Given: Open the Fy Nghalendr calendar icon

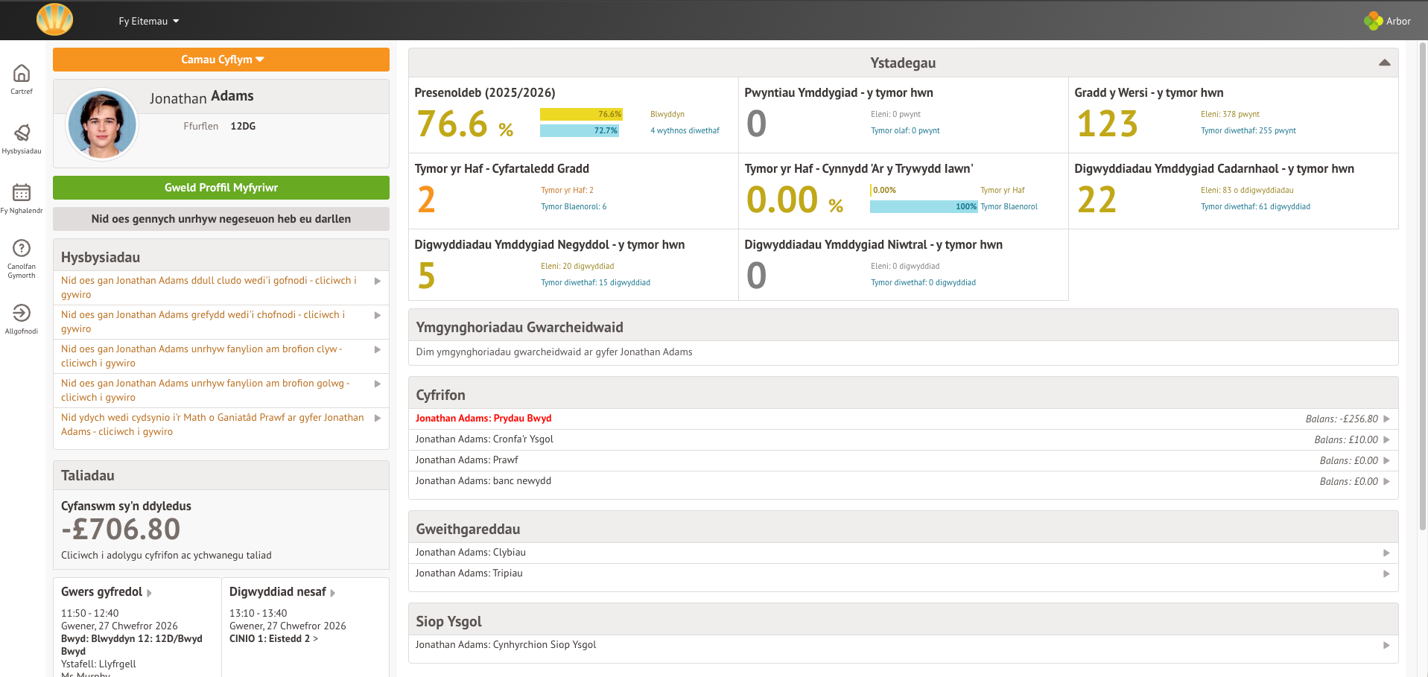Looking at the screenshot, I should (x=22, y=193).
